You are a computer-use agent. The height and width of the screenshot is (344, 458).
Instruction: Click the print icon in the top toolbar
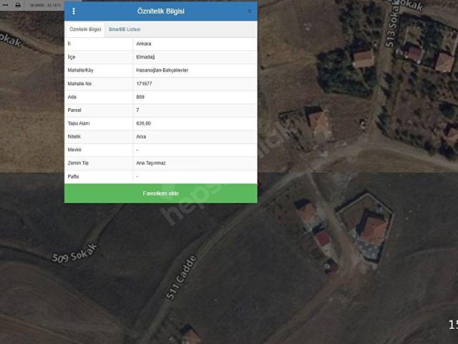point(18,5)
